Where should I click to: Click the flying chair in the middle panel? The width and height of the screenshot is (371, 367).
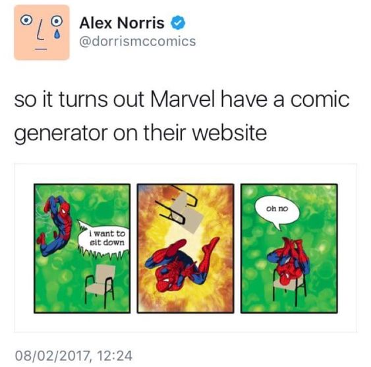181,208
